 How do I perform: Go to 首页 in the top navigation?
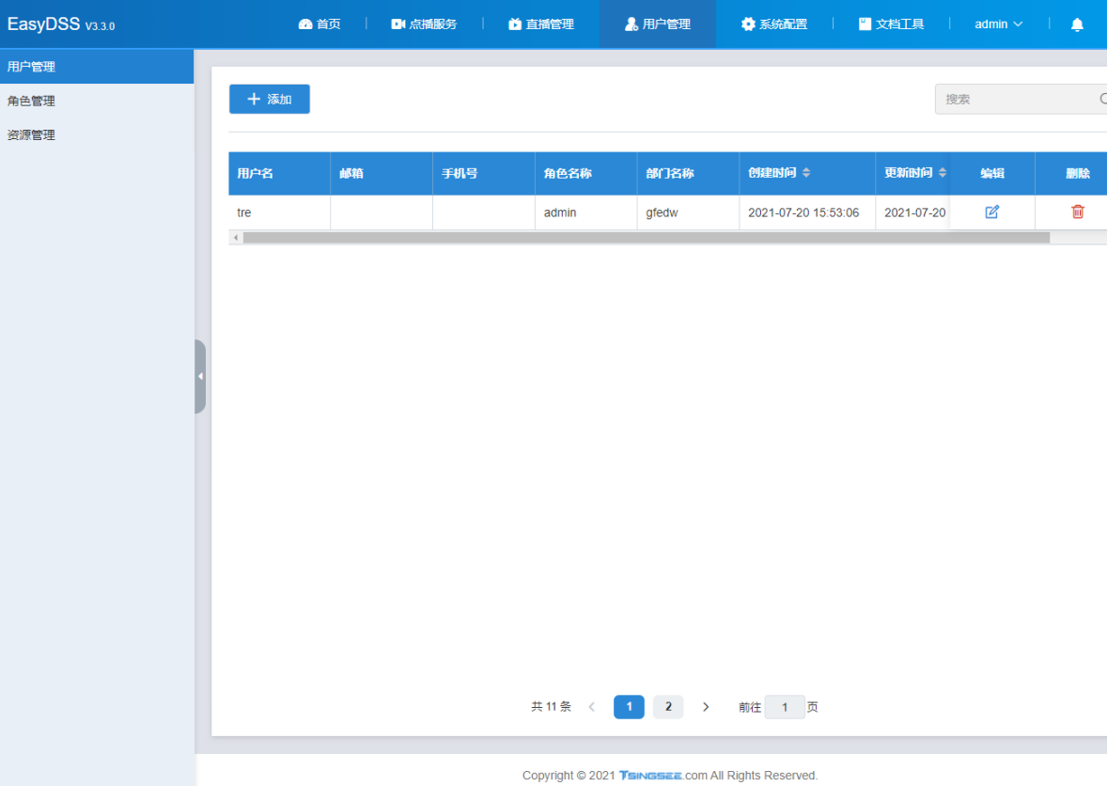pyautogui.click(x=320, y=24)
